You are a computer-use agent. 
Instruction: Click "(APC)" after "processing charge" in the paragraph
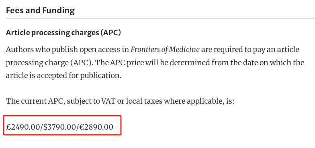click(x=80, y=63)
